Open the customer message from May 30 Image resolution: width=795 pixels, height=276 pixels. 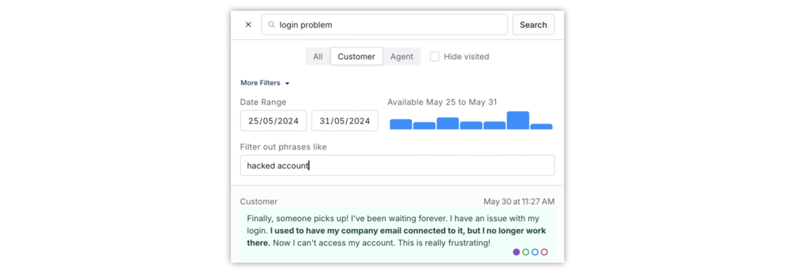point(397,232)
